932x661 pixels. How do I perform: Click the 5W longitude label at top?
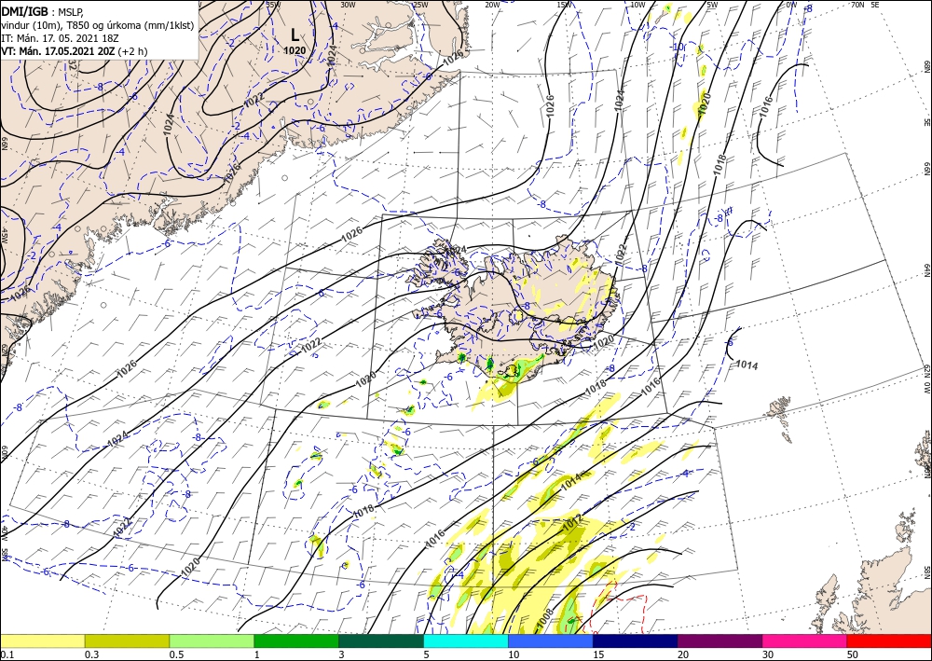pos(713,4)
